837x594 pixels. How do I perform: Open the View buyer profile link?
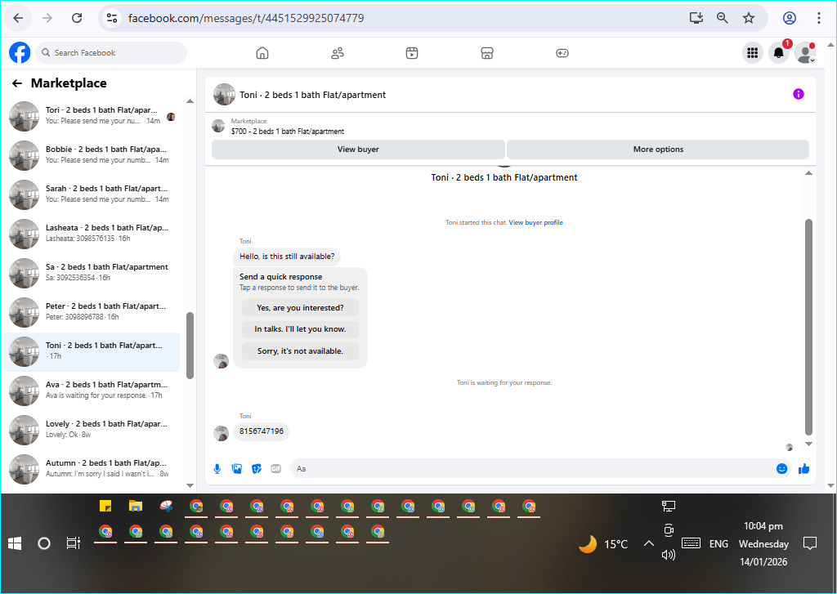click(536, 222)
